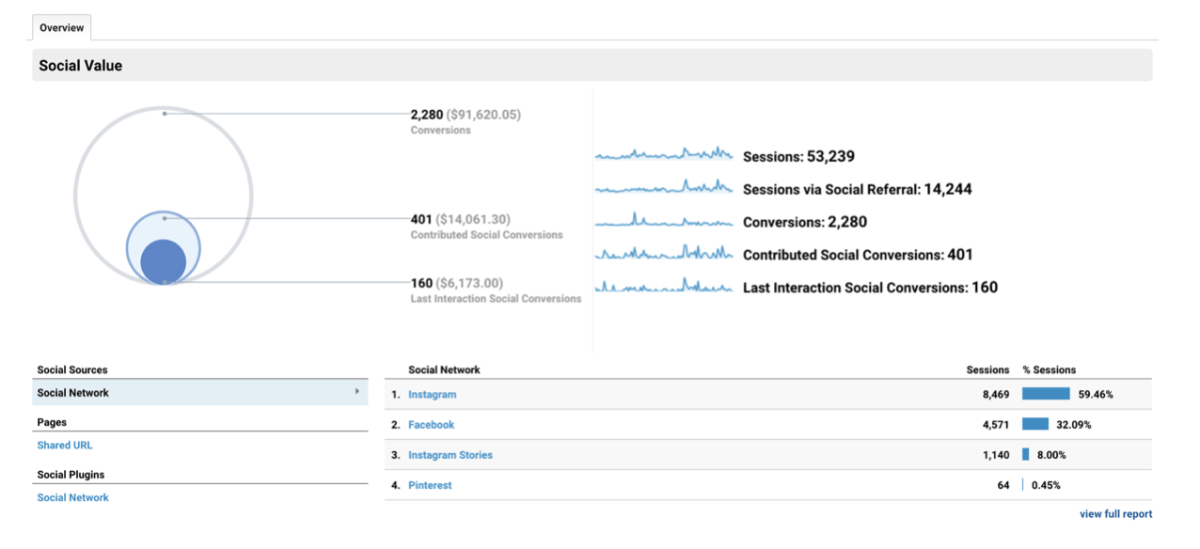Image resolution: width=1200 pixels, height=549 pixels.
Task: Click the % Sessions column header
Action: pyautogui.click(x=1049, y=370)
